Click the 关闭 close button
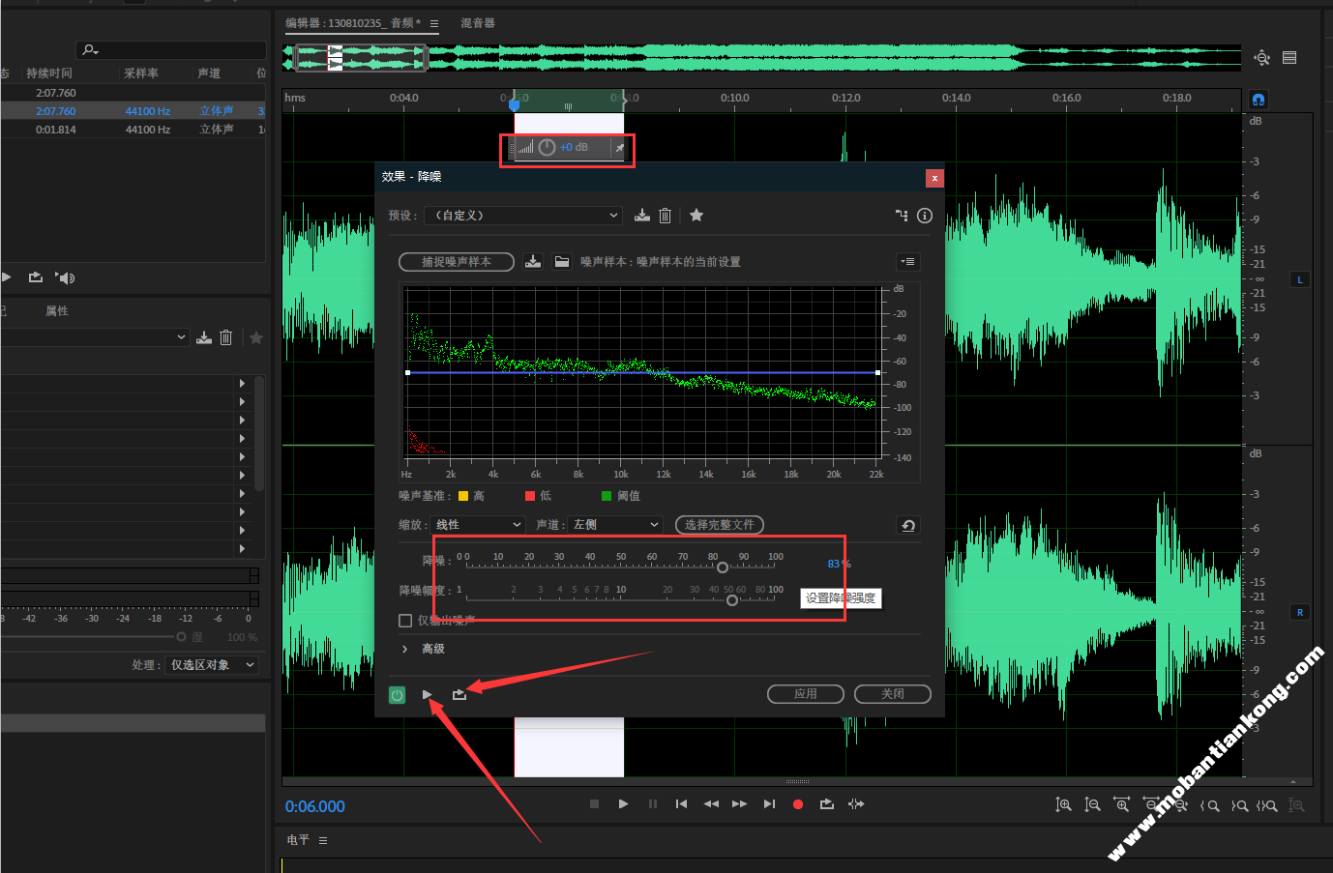 pyautogui.click(x=893, y=694)
